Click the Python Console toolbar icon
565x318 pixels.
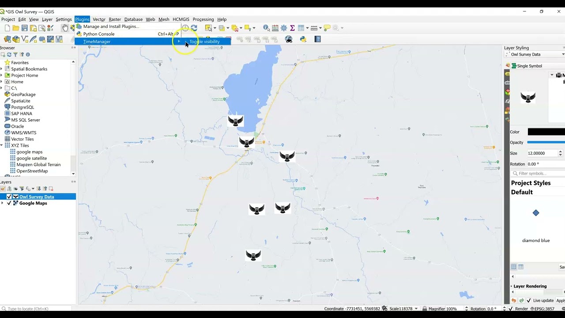point(303,39)
